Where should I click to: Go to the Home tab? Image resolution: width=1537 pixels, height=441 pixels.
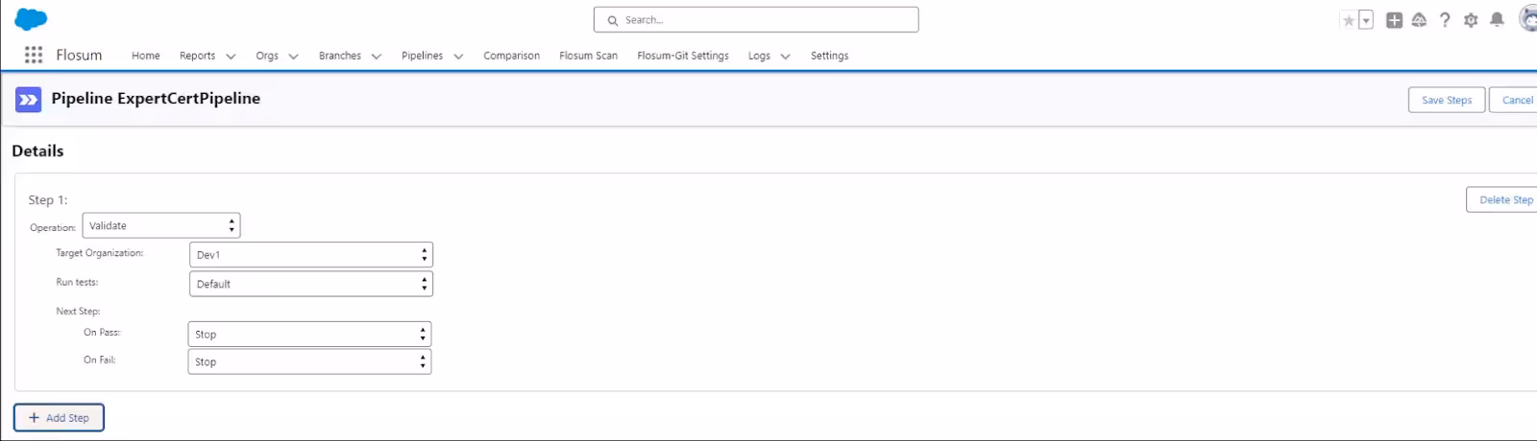pos(146,56)
